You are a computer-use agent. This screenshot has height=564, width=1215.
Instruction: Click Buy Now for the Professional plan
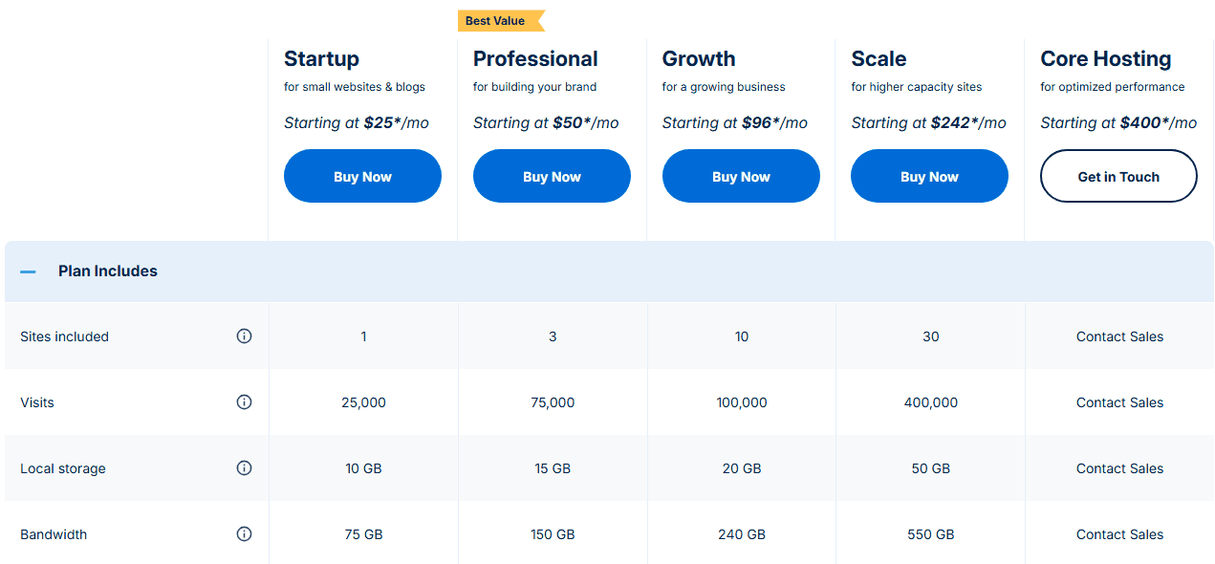[552, 176]
